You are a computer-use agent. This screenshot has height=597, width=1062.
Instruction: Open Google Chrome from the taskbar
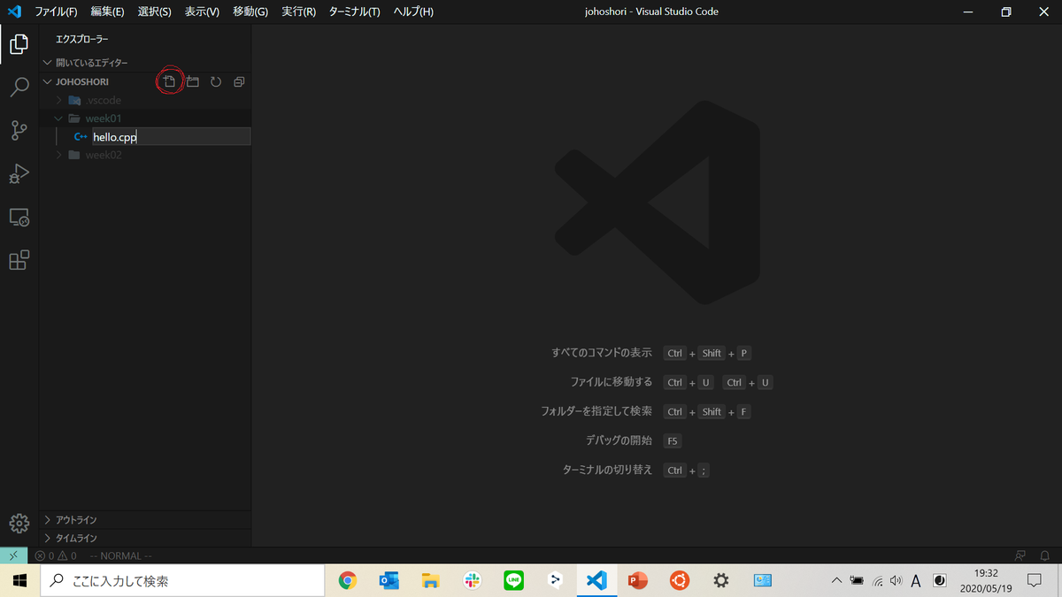pos(348,580)
